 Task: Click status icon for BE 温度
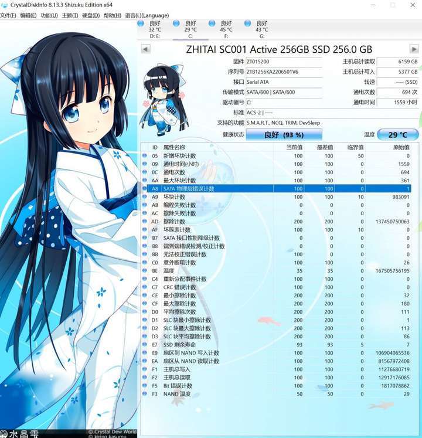(x=145, y=271)
